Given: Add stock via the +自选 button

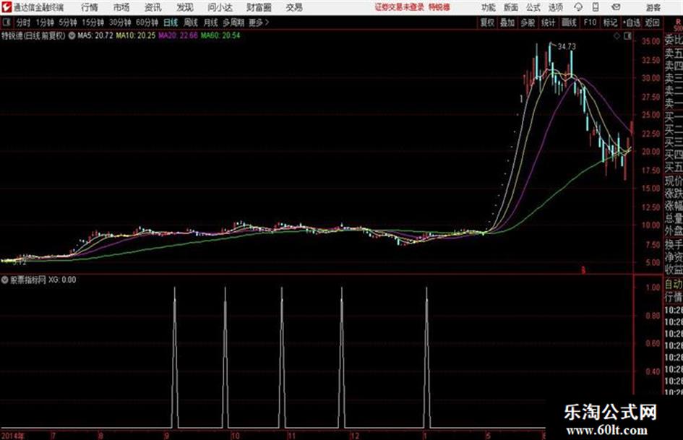Looking at the screenshot, I should pyautogui.click(x=632, y=22).
